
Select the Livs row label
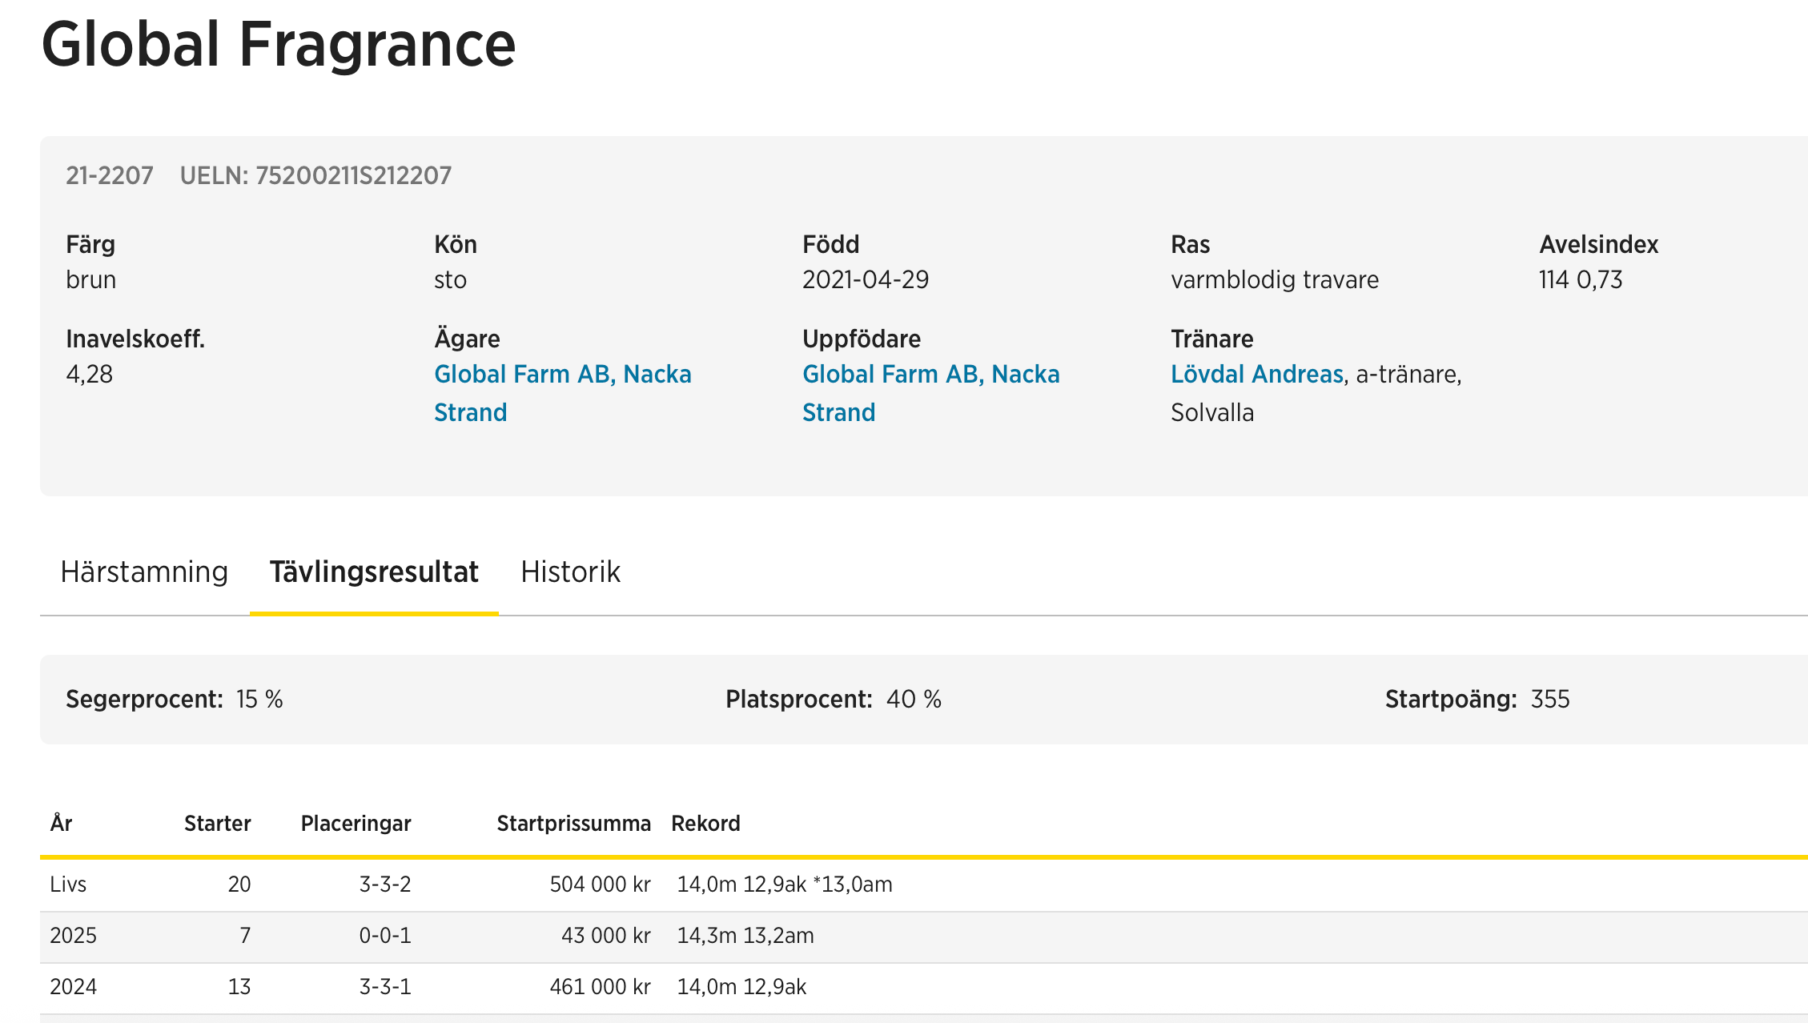68,885
